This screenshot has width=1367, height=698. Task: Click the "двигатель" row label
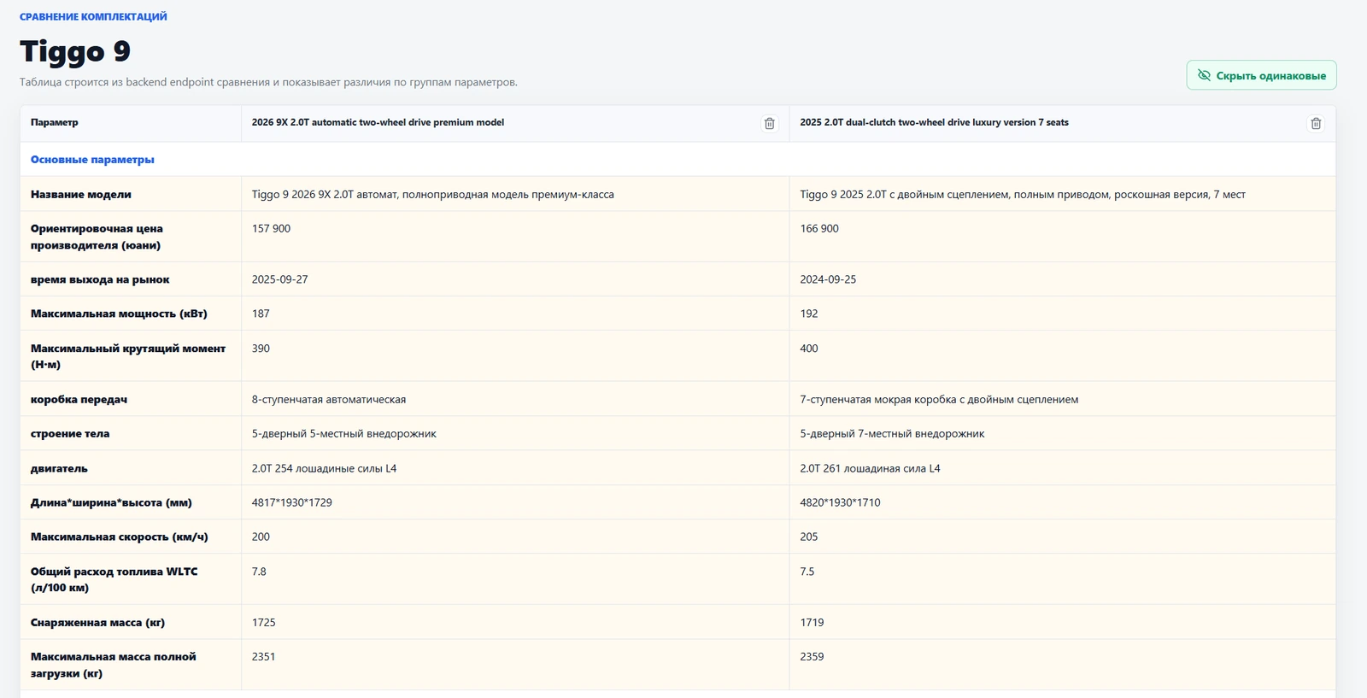pyautogui.click(x=59, y=468)
